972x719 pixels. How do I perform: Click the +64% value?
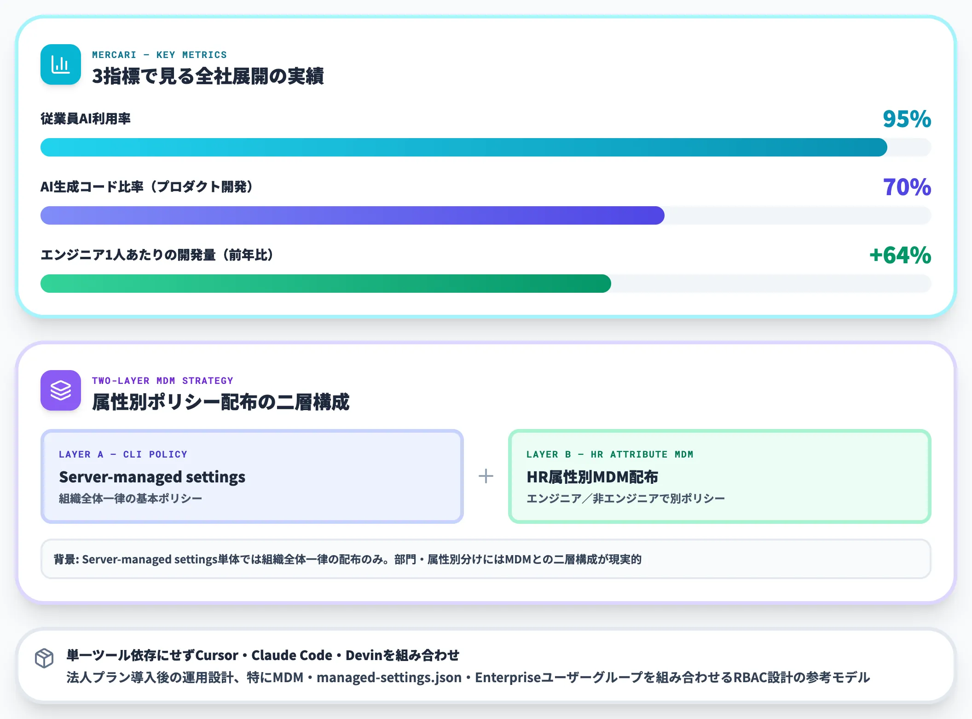pyautogui.click(x=900, y=255)
